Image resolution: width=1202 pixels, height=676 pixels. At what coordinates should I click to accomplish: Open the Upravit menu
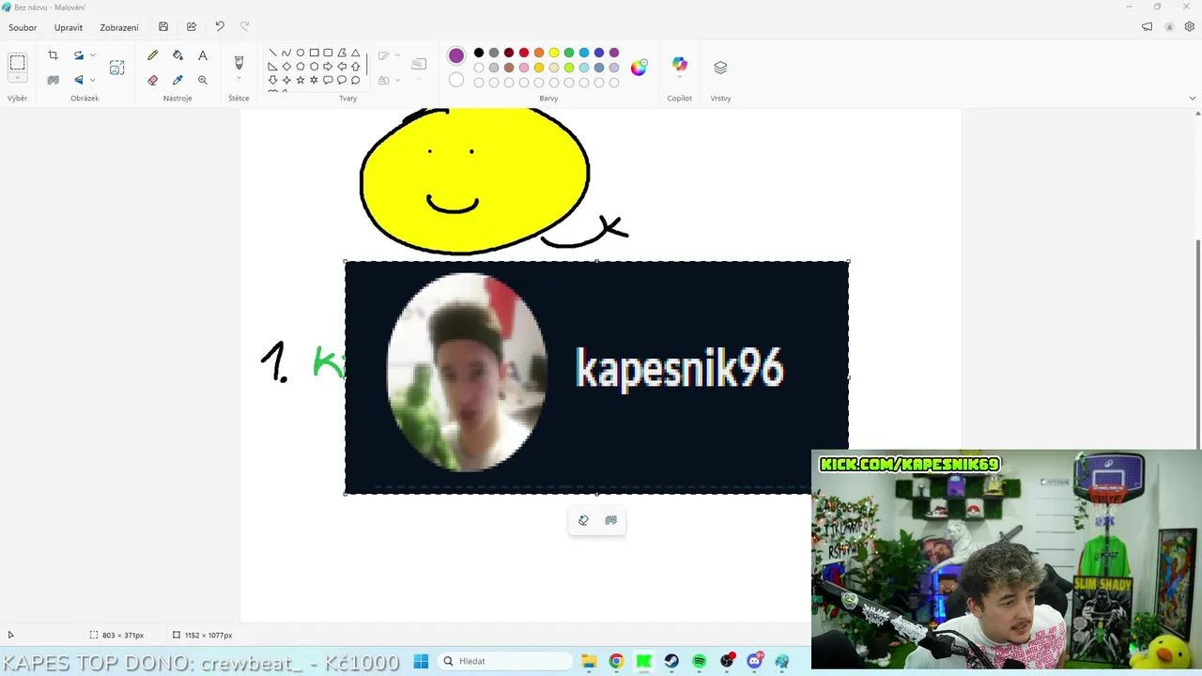tap(69, 27)
